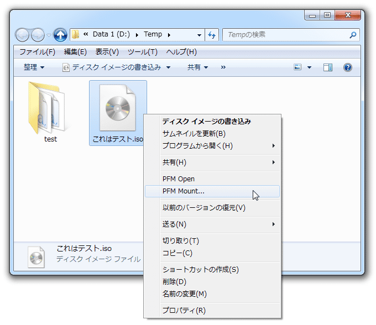Open view options dropdown arrow
The width and height of the screenshot is (376, 325).
coord(309,67)
